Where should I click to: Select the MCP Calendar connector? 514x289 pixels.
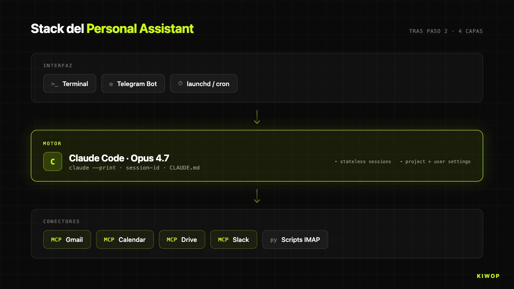point(125,240)
